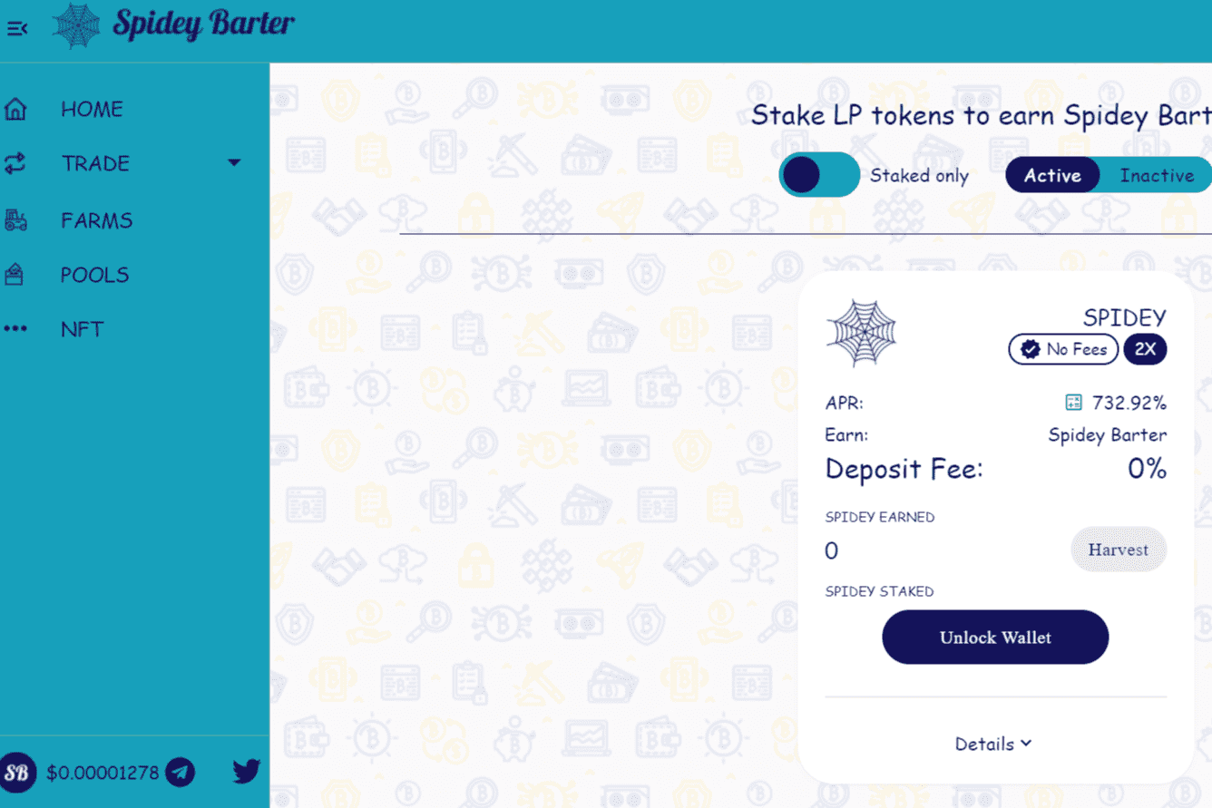Image resolution: width=1212 pixels, height=808 pixels.
Task: Click the No Fees verified badge
Action: point(1062,349)
